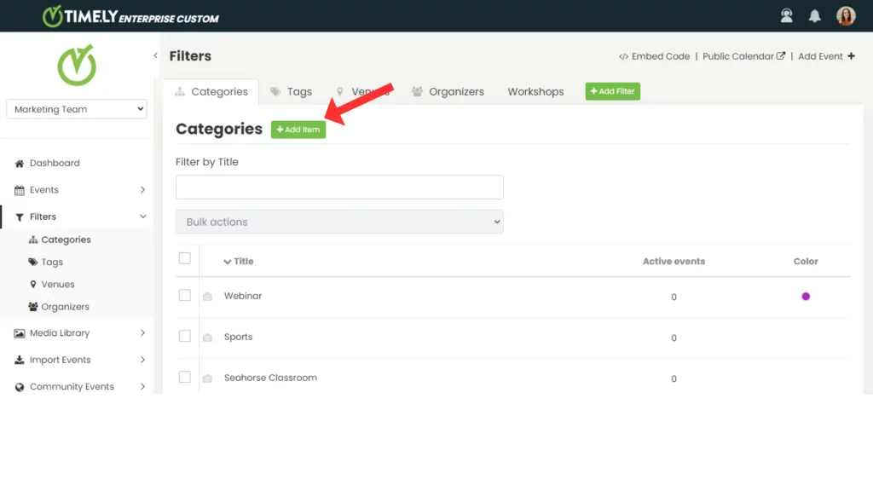Screen dimensions: 873x491
Task: Click the Active events column header
Action: [674, 261]
